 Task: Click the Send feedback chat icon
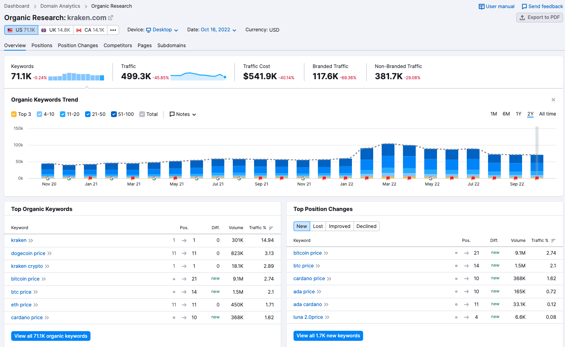524,7
